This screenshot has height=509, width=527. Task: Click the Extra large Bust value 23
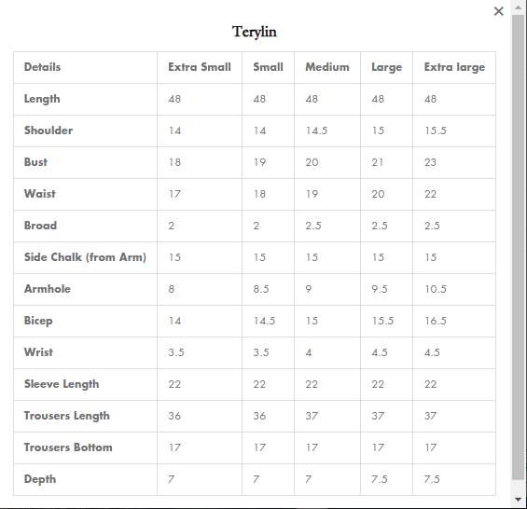[430, 162]
